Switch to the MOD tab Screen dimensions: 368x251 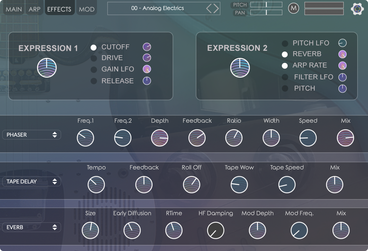click(x=87, y=9)
